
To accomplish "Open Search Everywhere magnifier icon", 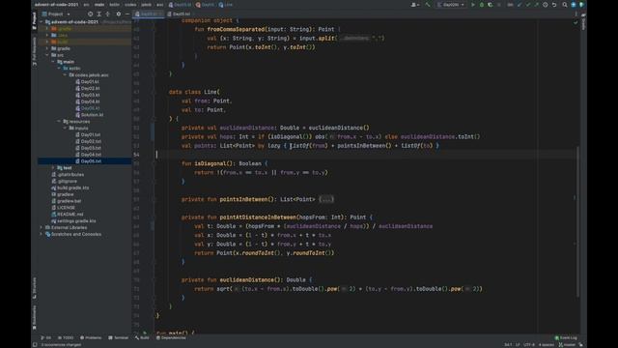I will click(565, 5).
